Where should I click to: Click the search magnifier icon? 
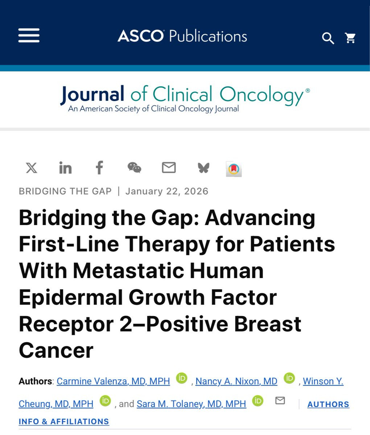(328, 38)
